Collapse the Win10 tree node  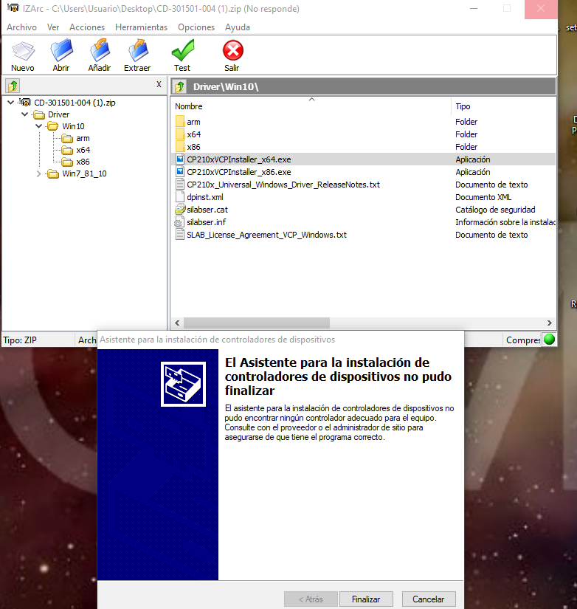(39, 126)
